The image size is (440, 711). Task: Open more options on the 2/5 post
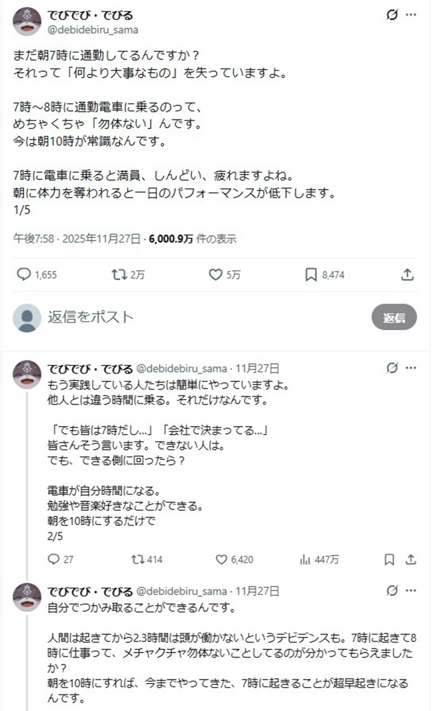(x=411, y=368)
